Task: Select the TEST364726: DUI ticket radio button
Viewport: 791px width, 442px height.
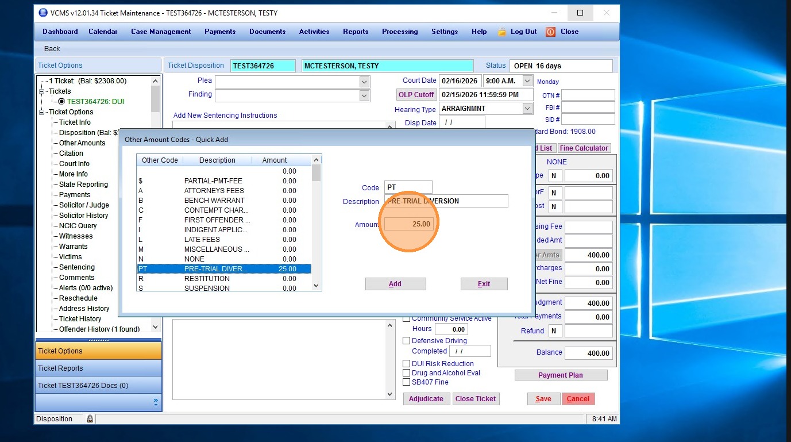Action: pos(62,102)
